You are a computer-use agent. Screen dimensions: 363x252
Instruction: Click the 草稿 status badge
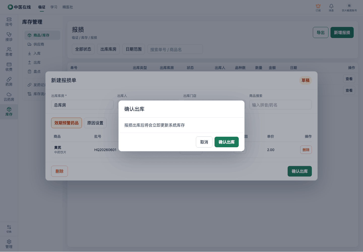[306, 80]
